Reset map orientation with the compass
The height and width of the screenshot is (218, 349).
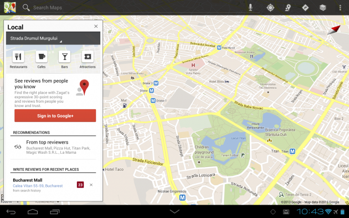pyautogui.click(x=333, y=30)
